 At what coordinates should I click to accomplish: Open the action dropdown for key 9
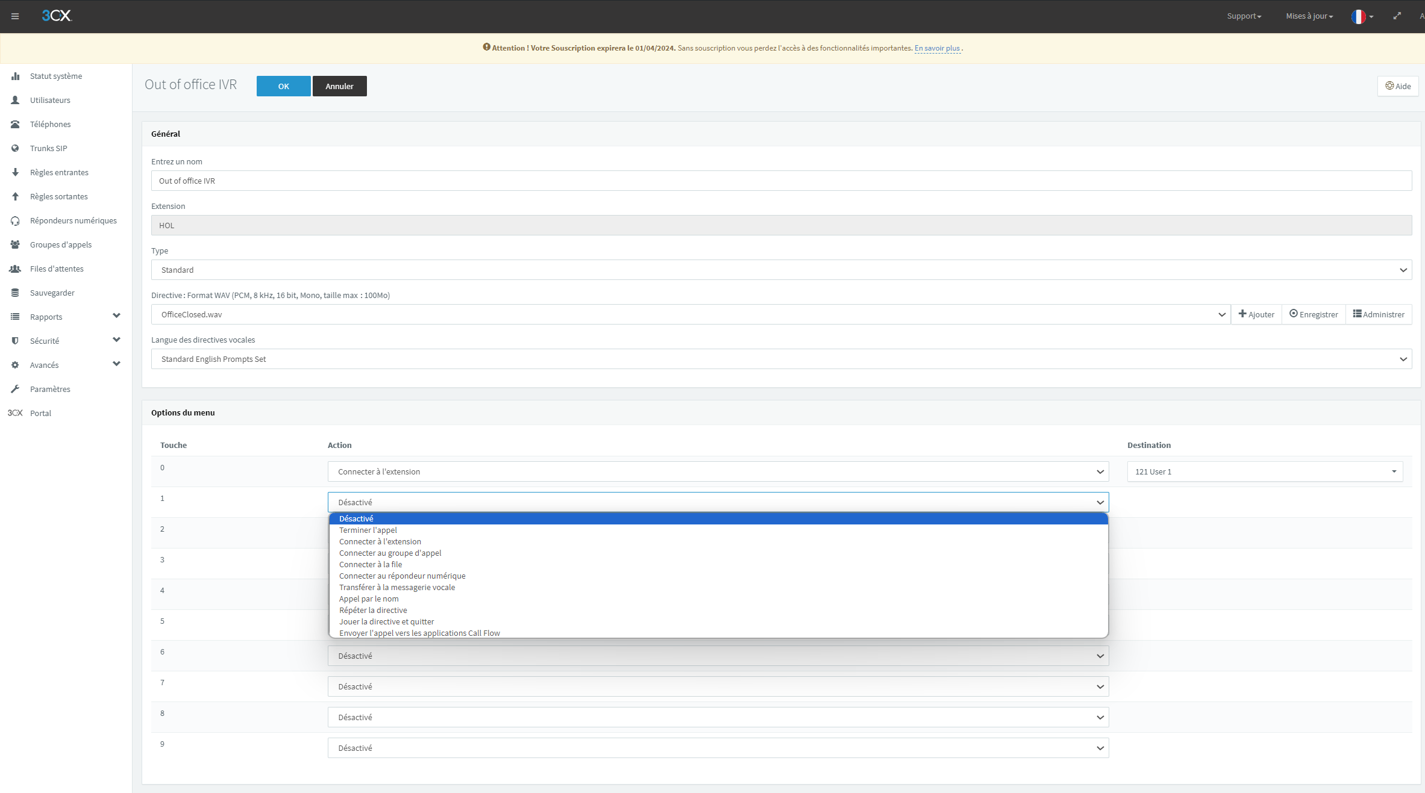tap(718, 748)
